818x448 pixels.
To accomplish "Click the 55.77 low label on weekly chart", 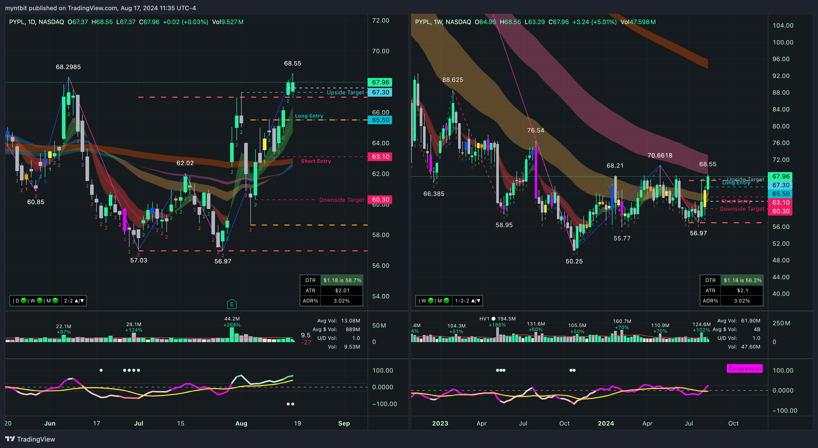I will pyautogui.click(x=622, y=238).
